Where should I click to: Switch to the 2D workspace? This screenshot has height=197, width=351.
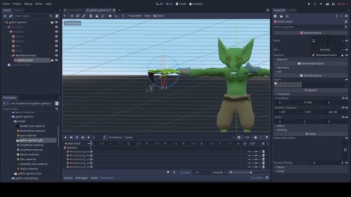(160, 4)
